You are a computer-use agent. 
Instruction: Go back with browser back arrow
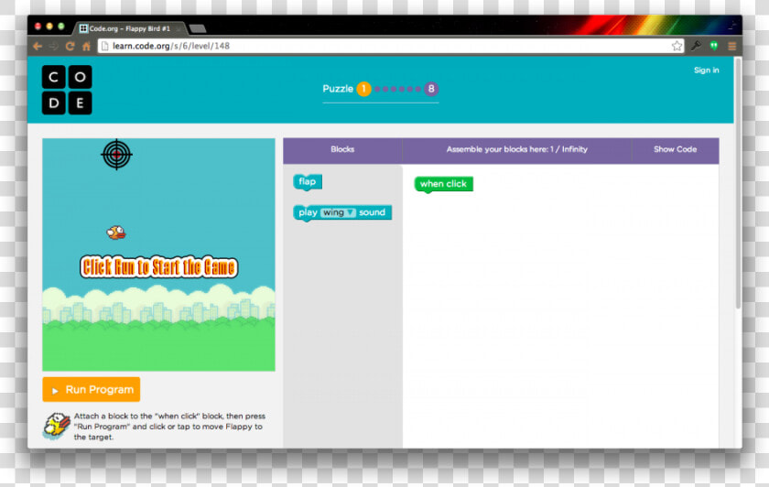(x=38, y=46)
